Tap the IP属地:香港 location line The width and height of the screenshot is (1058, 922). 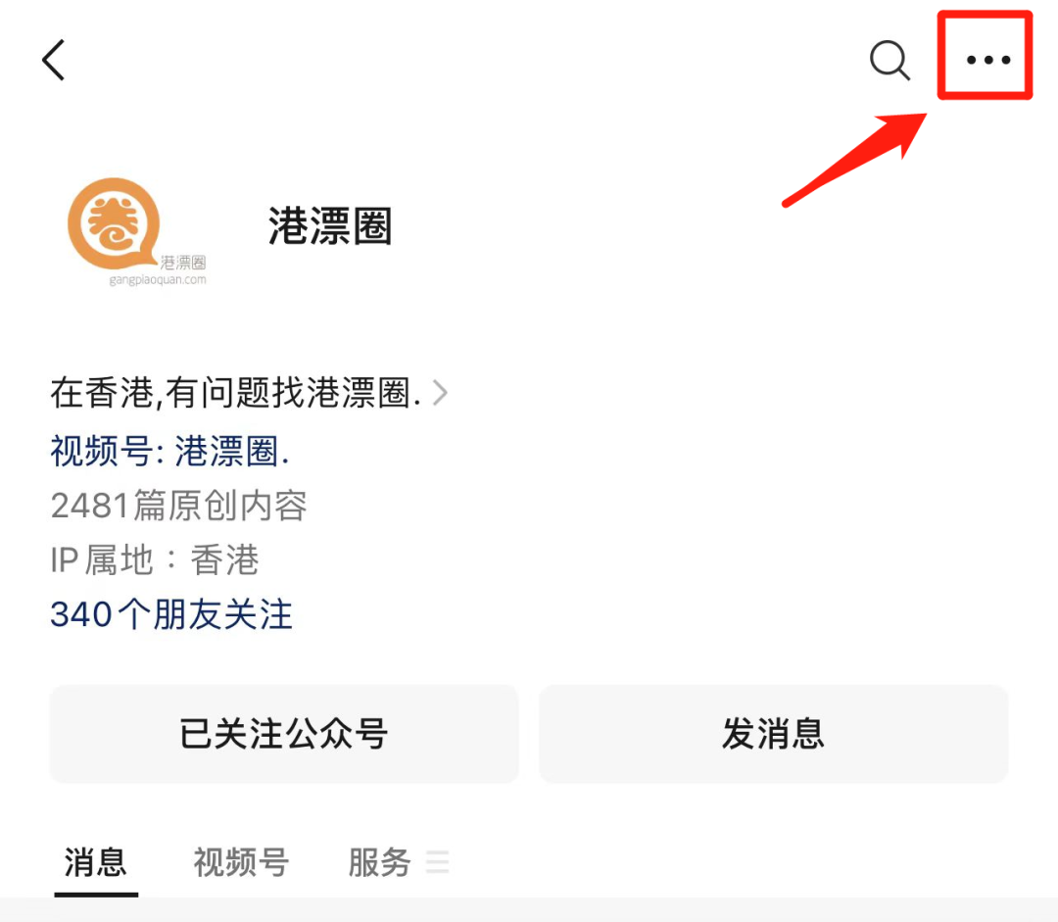(155, 559)
